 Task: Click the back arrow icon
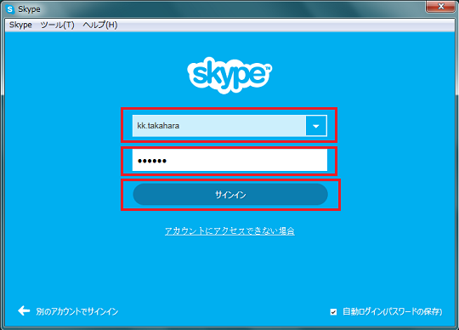point(24,310)
